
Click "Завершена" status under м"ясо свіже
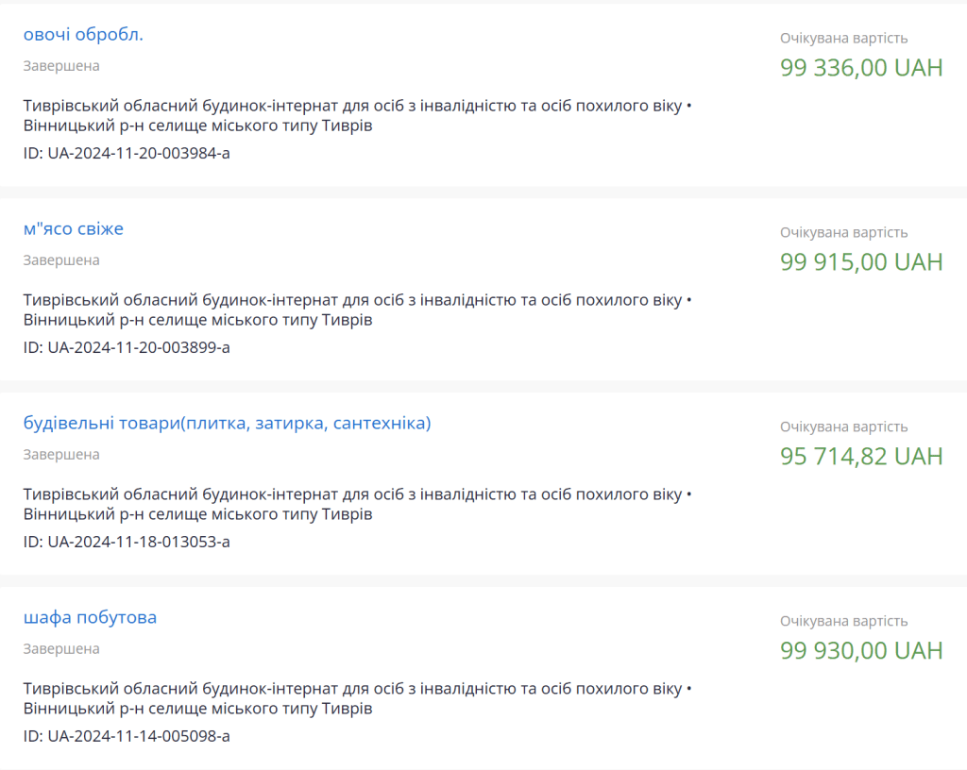[61, 260]
